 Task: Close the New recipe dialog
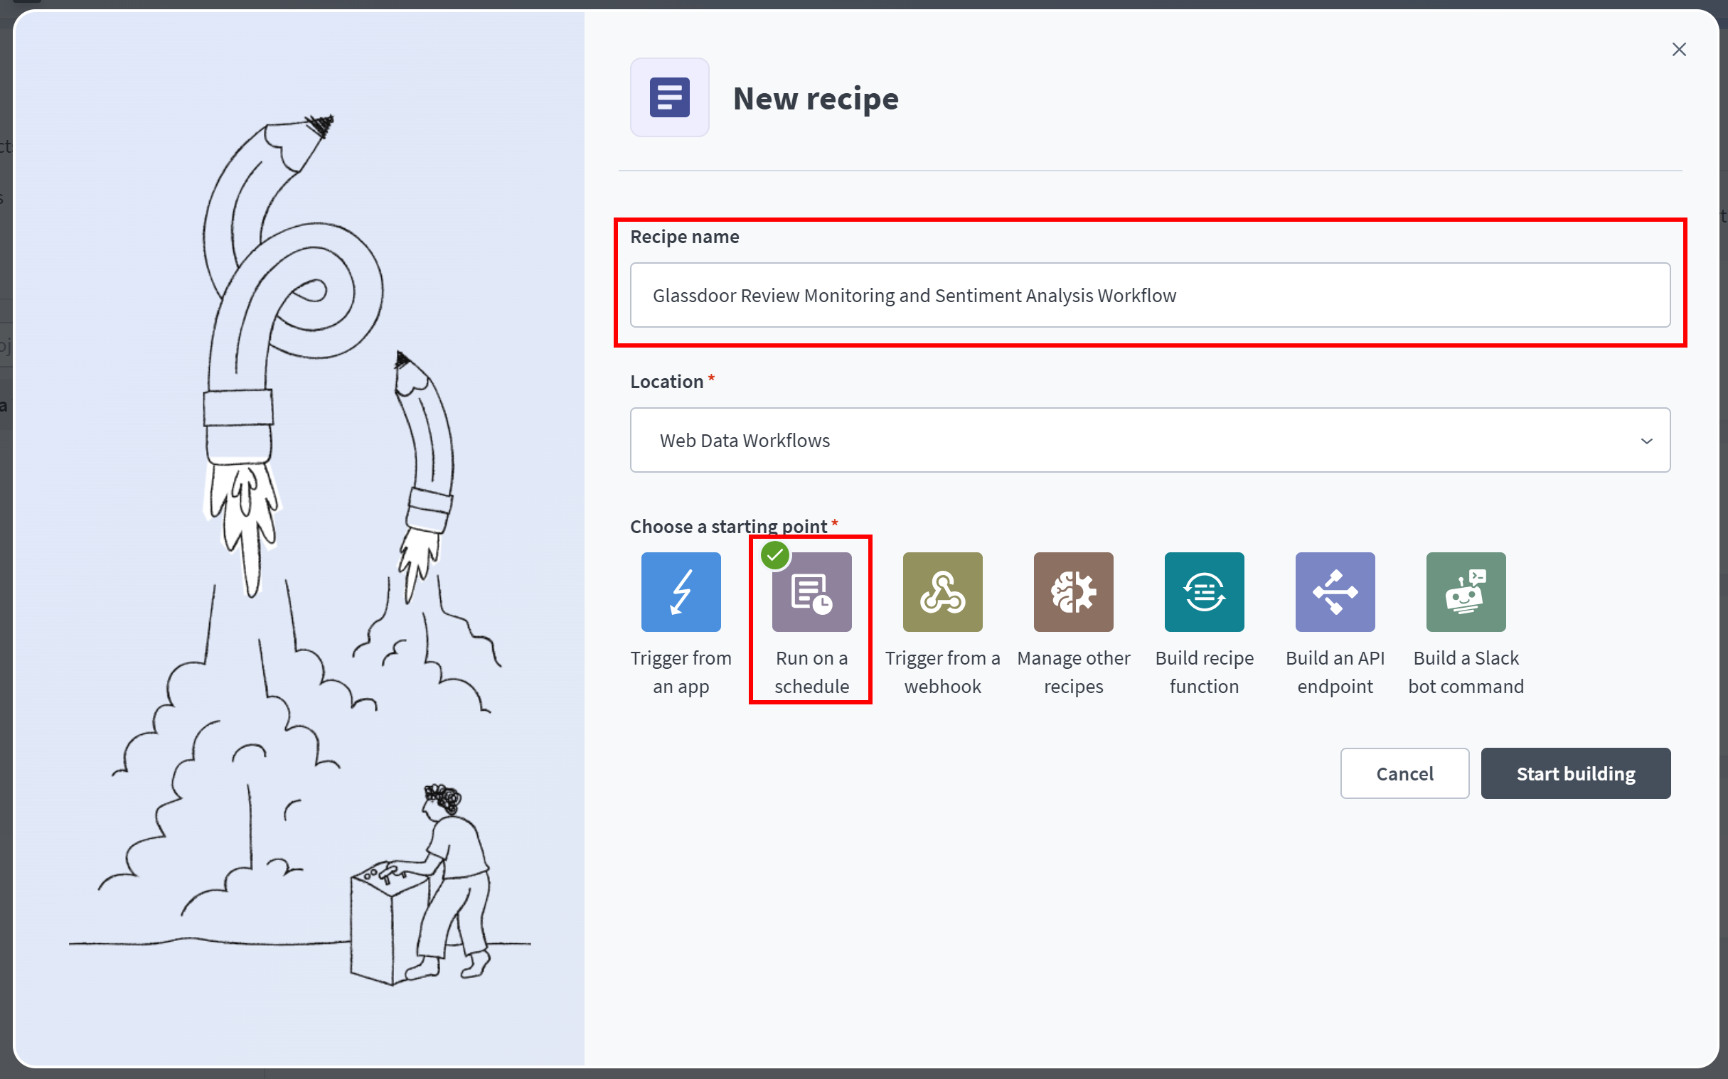[1679, 49]
